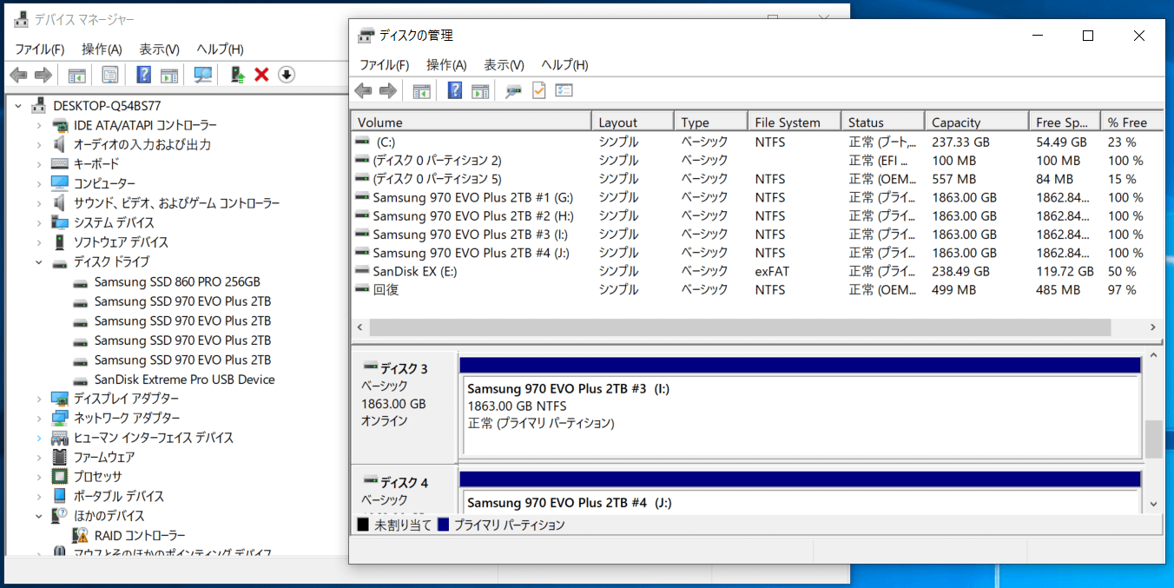Open 表示(V) menu in Device Manager
Viewport: 1174px width, 588px height.
pos(159,50)
